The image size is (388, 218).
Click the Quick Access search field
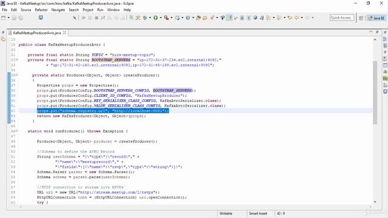tap(342, 18)
